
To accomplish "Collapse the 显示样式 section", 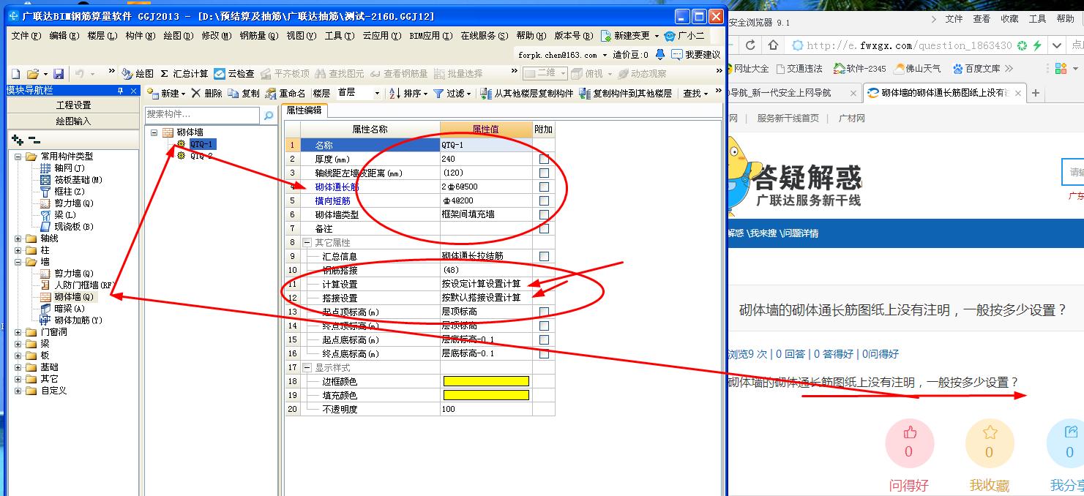I will pyautogui.click(x=308, y=367).
